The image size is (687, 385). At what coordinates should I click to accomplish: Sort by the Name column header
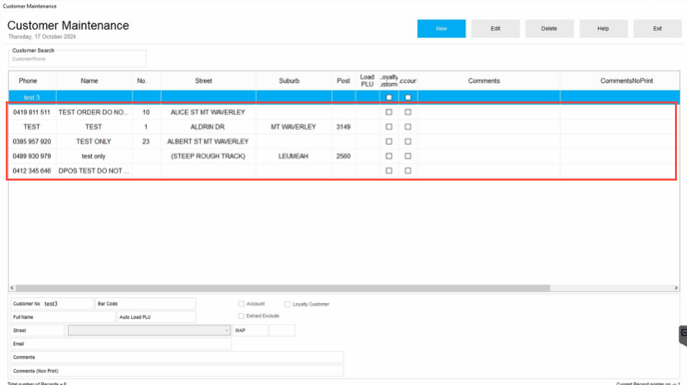coord(89,81)
